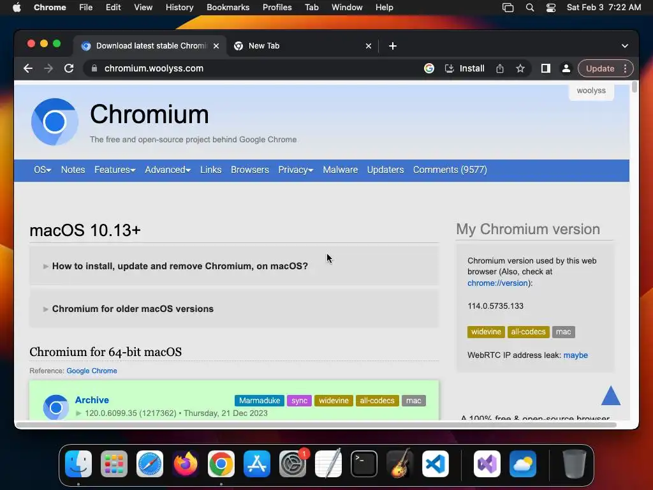Click the blue scroll-to-top triangle
Viewport: 653px width, 490px height.
coord(611,396)
